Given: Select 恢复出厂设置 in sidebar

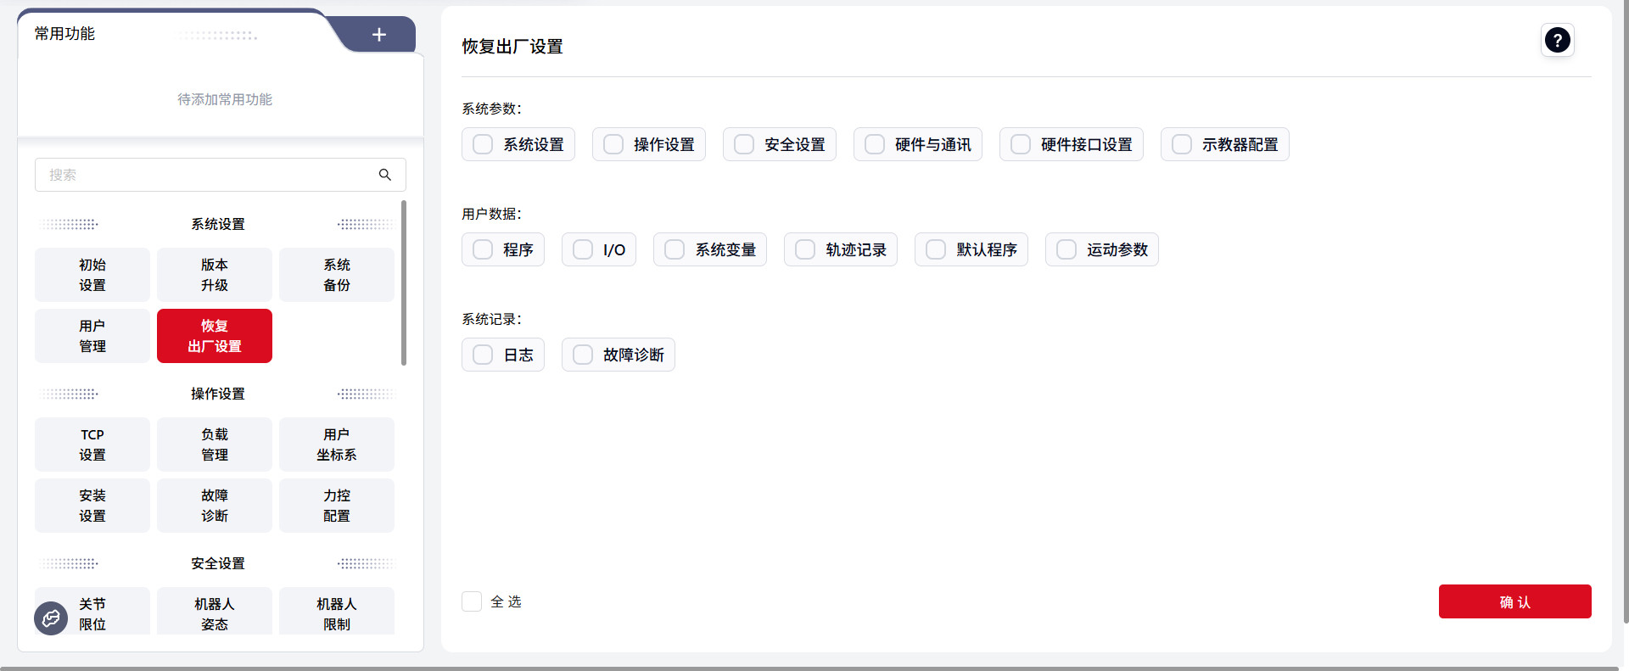Looking at the screenshot, I should [215, 336].
